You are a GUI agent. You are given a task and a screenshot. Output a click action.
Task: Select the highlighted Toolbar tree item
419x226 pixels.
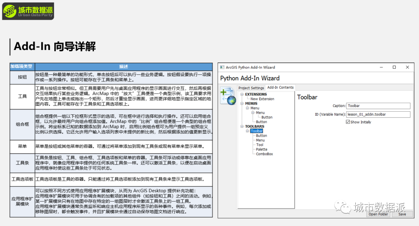click(257, 131)
